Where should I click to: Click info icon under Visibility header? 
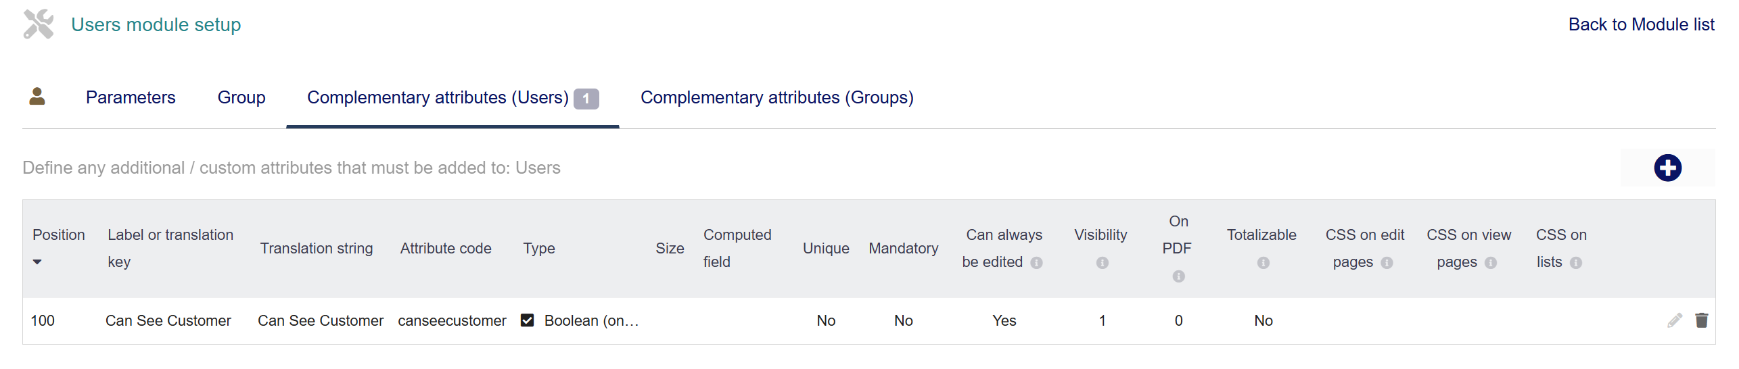coord(1102,263)
